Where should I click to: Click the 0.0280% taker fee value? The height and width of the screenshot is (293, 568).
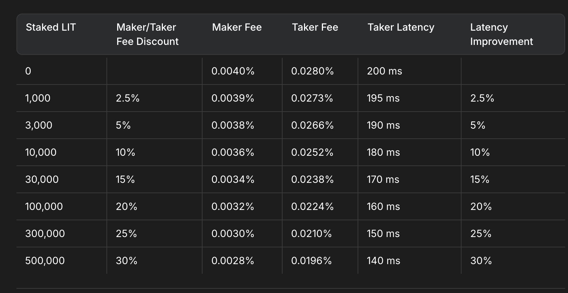click(312, 71)
